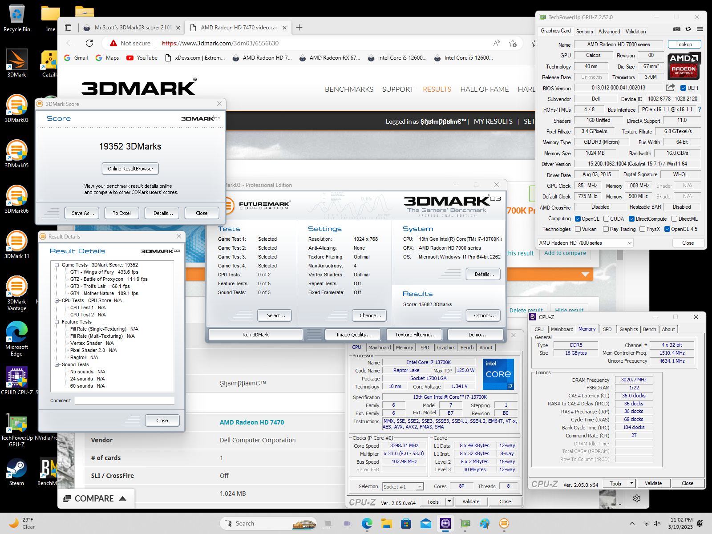Switch to the Validation tab in GPU-Z

point(635,32)
